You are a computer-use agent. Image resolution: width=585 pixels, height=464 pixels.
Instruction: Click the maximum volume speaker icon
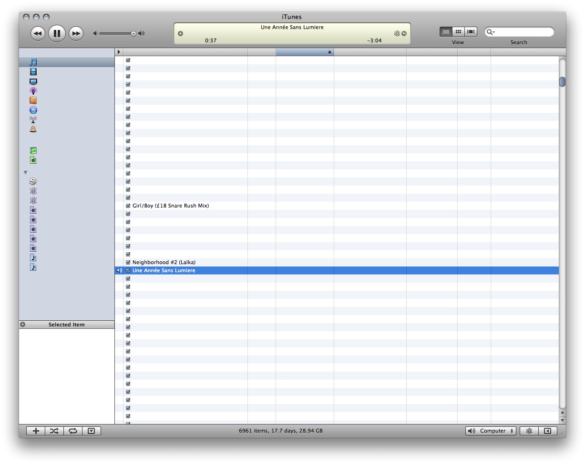pyautogui.click(x=141, y=33)
